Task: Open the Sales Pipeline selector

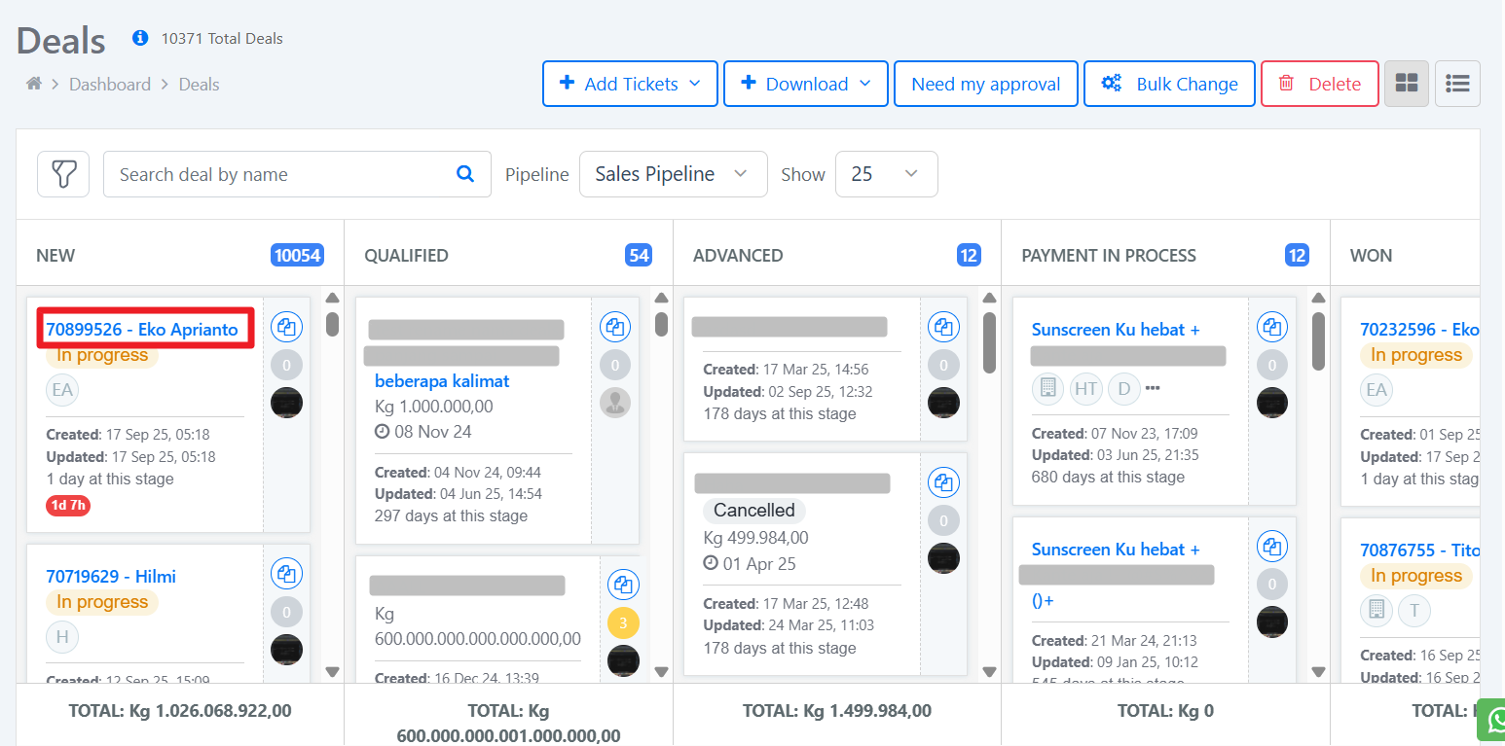Action: 673,174
